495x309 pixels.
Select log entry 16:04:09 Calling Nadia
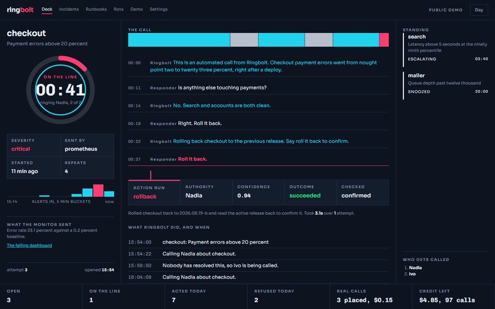coord(258,277)
